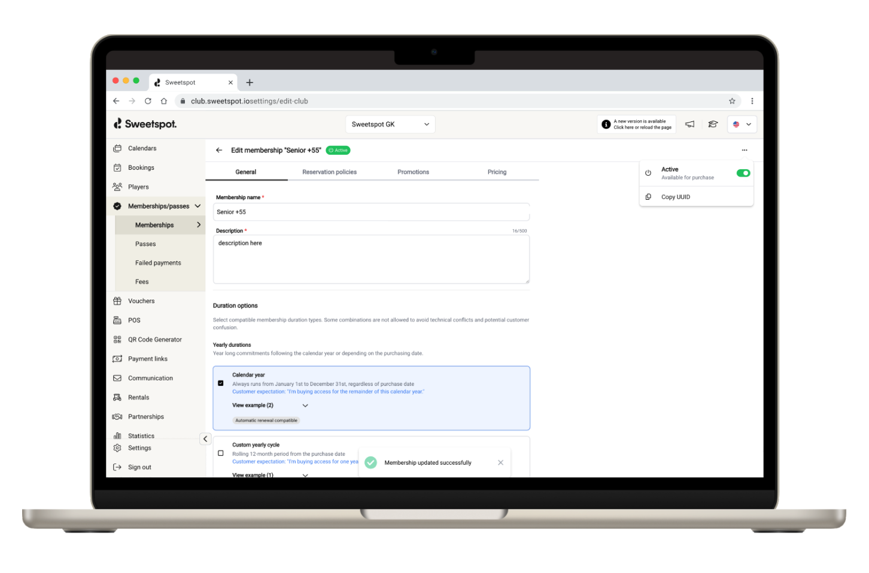This screenshot has width=869, height=573.
Task: Click the Rentals icon
Action: pyautogui.click(x=117, y=397)
